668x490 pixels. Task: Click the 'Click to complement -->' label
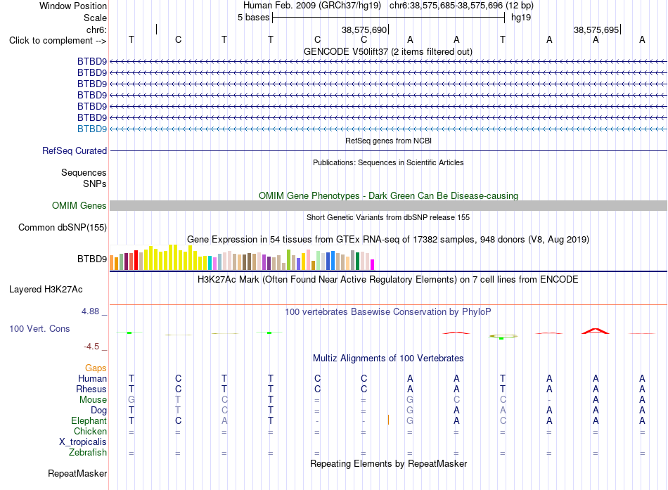pos(58,41)
